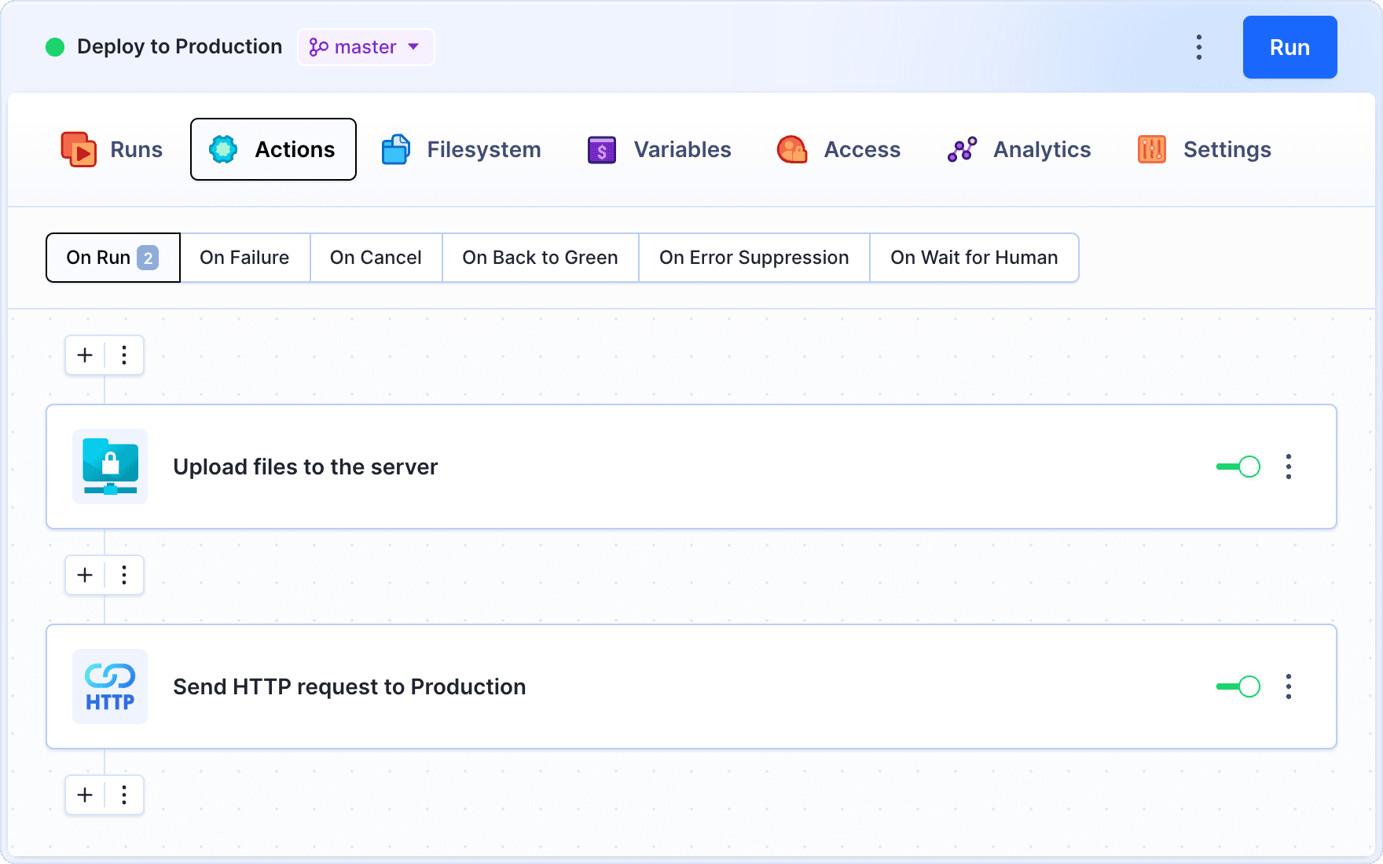This screenshot has width=1383, height=864.
Task: Open the master branch dropdown
Action: coord(365,47)
